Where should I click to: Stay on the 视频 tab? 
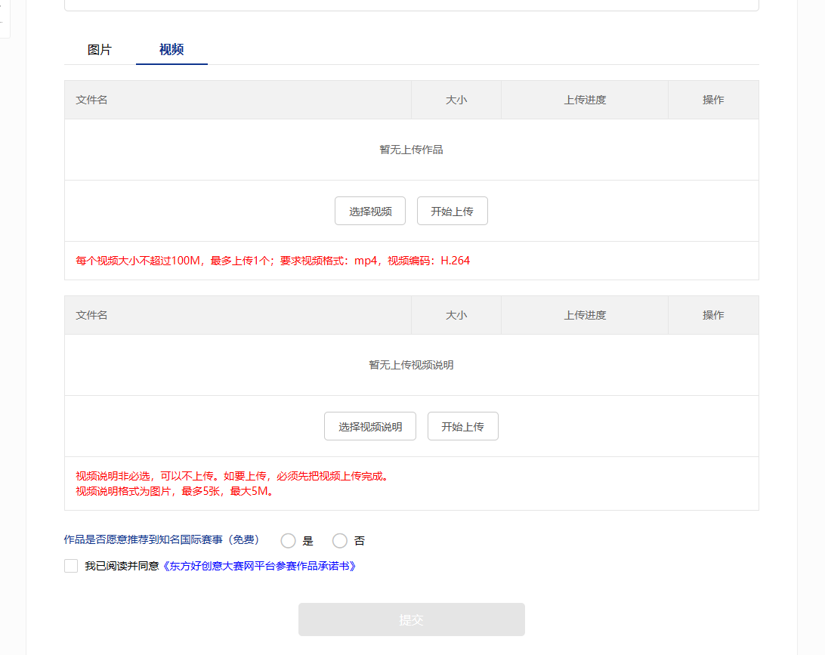coord(171,50)
